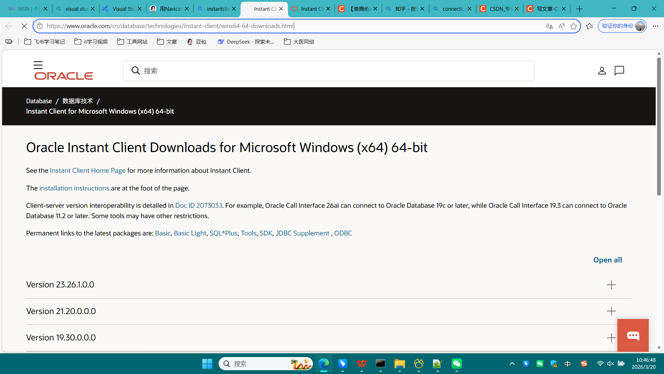Go to Database breadcrumb
Viewport: 664px width, 374px height.
(x=39, y=101)
